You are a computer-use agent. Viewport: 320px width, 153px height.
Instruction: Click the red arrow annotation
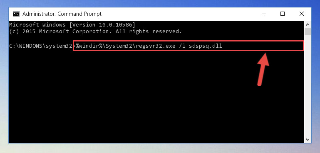pos(263,69)
